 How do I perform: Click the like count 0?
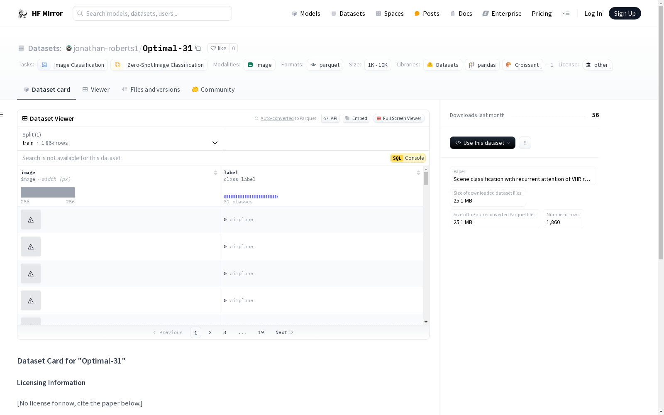234,48
